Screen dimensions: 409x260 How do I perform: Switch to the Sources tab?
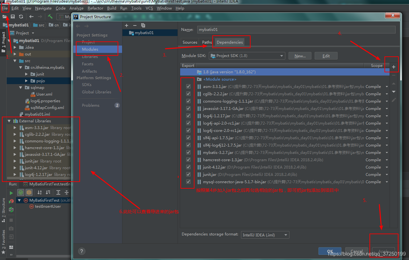pyautogui.click(x=190, y=42)
